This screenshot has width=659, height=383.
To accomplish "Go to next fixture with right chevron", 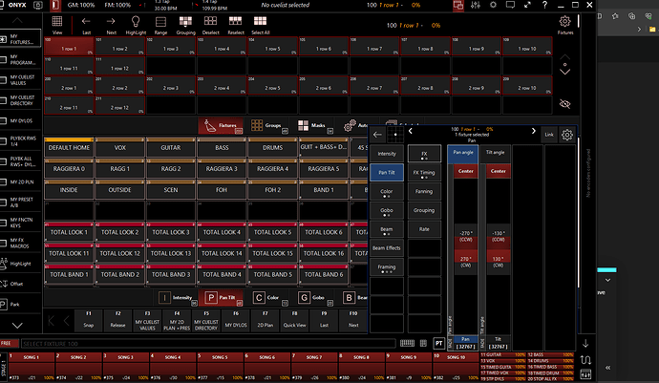I will pyautogui.click(x=534, y=131).
